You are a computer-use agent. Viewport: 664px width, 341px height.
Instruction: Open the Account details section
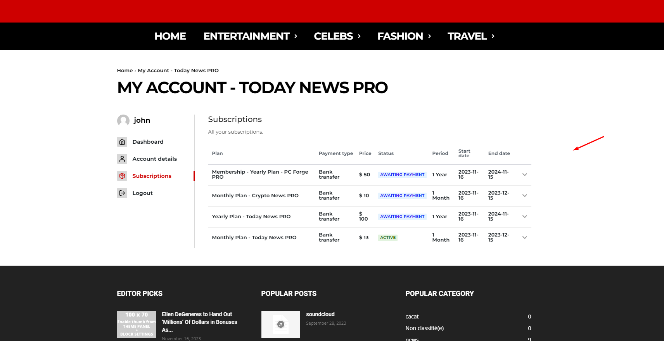pyautogui.click(x=154, y=159)
